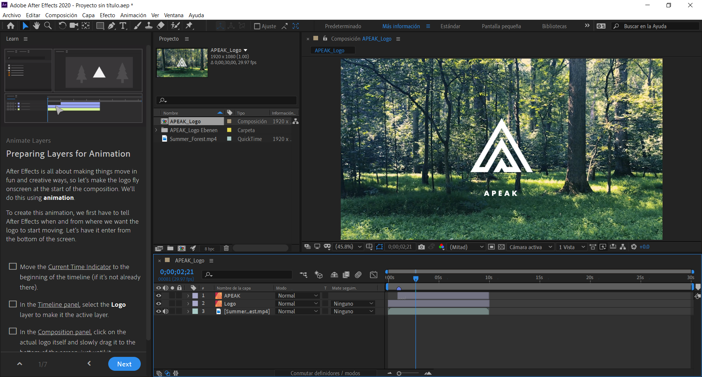Screen dimensions: 702x377
Task: Expand the APEAK_Logo Ebenen folder
Action: (156, 130)
